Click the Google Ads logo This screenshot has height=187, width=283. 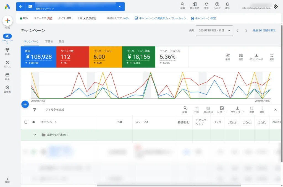tap(7, 7)
